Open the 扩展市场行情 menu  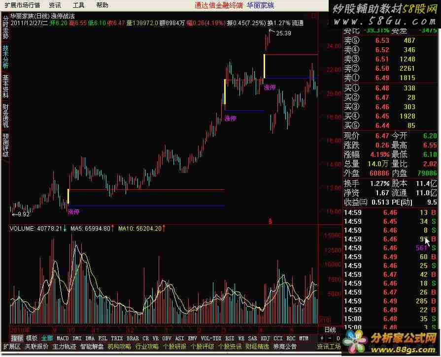[22, 5]
